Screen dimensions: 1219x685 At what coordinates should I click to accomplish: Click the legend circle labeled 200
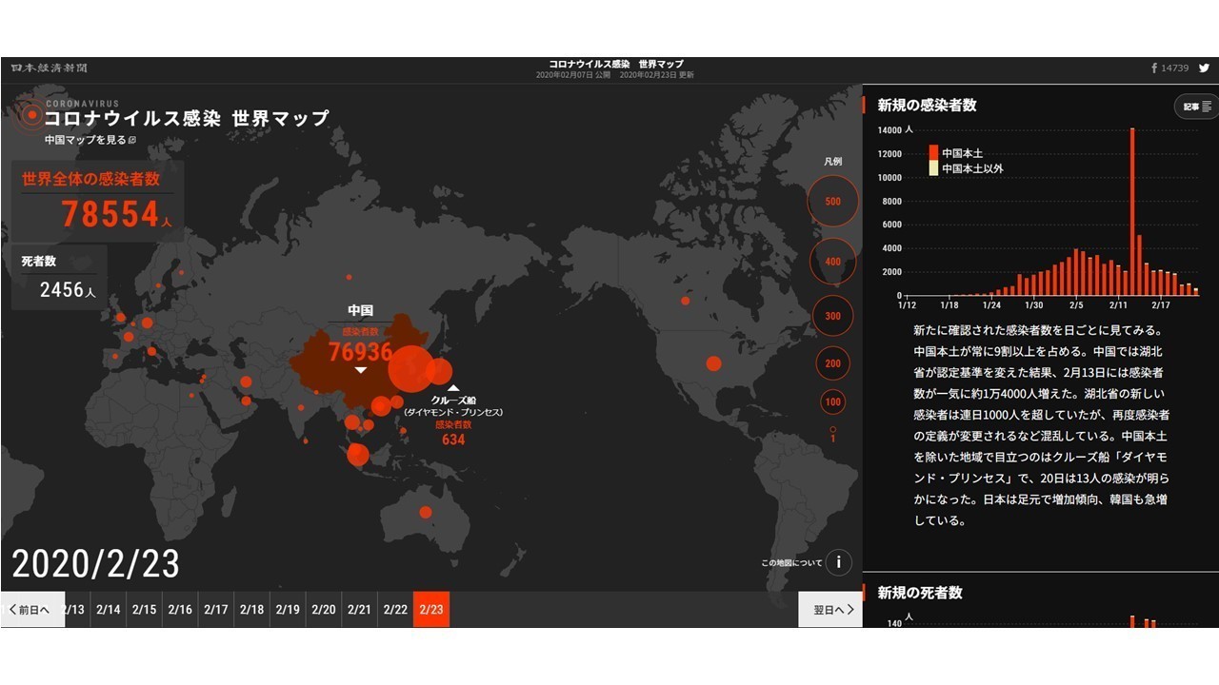(x=833, y=363)
